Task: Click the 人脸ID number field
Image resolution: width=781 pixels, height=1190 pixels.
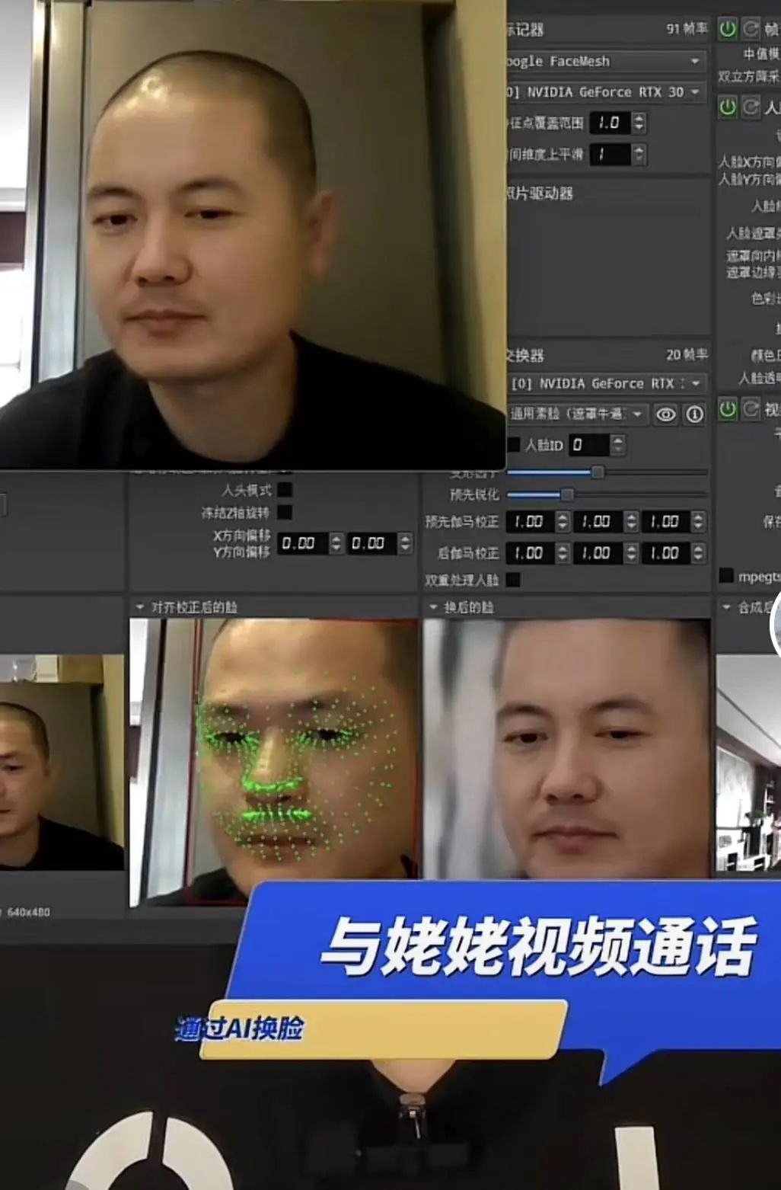Action: [x=590, y=445]
